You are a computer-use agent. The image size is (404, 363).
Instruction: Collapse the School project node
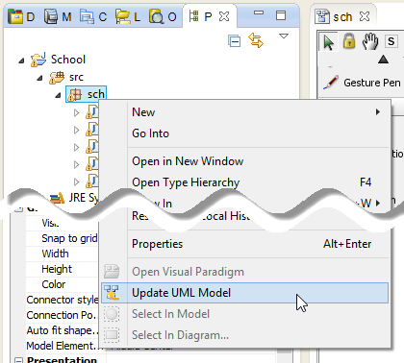(21, 60)
